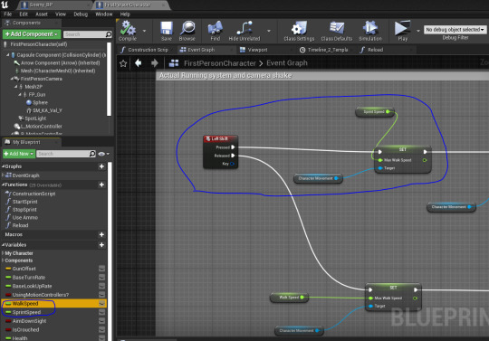Image resolution: width=489 pixels, height=341 pixels.
Task: Toggle BaseTurnRate variable visibility eye
Action: [x=101, y=277]
